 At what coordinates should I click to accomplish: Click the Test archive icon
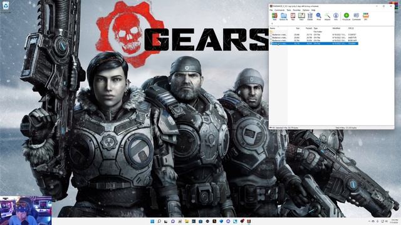point(293,17)
